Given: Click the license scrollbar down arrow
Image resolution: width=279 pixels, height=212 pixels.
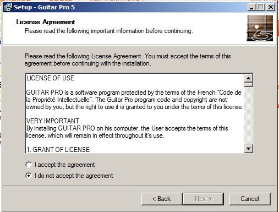Looking at the screenshot, I should [x=249, y=149].
